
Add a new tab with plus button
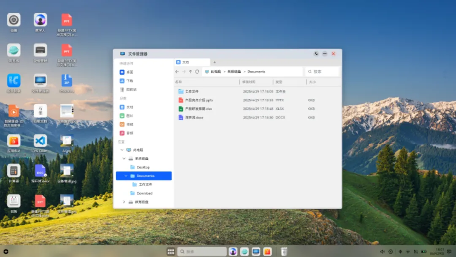pyautogui.click(x=214, y=62)
